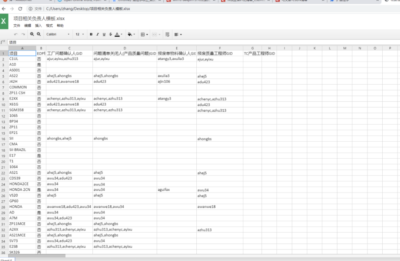Apply italic formatting
The height and width of the screenshot is (261, 400).
tap(97, 34)
